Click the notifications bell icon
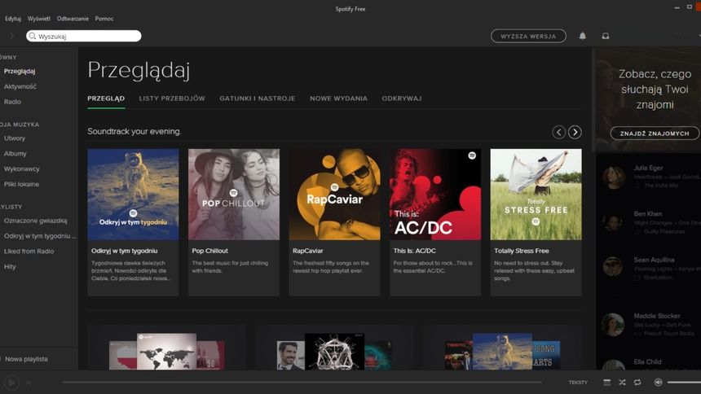 click(582, 36)
